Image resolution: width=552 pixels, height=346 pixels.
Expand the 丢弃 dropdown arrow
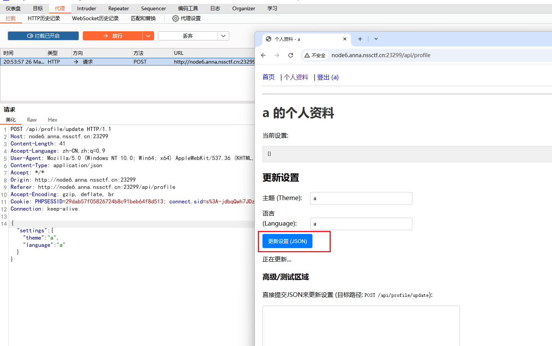(x=224, y=36)
